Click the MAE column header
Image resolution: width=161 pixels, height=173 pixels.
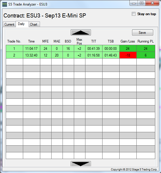[x=57, y=41]
